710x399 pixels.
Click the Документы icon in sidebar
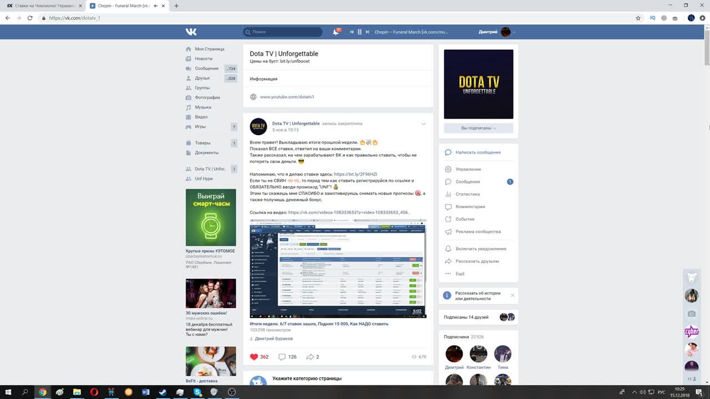tap(189, 152)
